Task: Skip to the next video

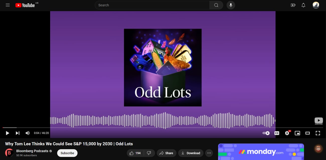Action: [x=18, y=133]
